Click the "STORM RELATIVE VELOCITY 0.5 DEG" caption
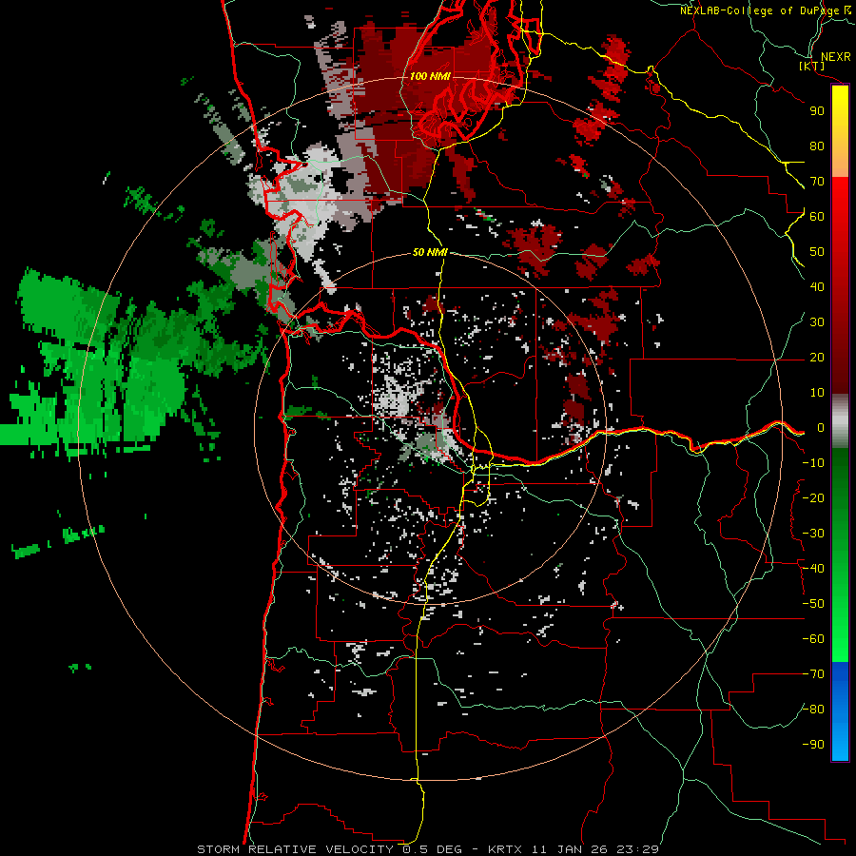 point(329,849)
